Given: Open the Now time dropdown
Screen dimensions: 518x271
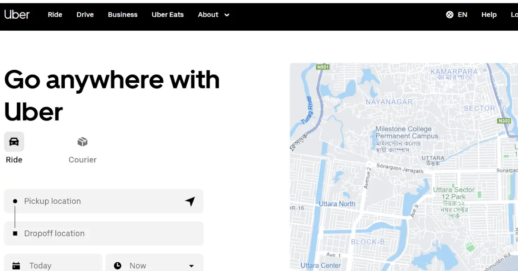Looking at the screenshot, I should [154, 265].
